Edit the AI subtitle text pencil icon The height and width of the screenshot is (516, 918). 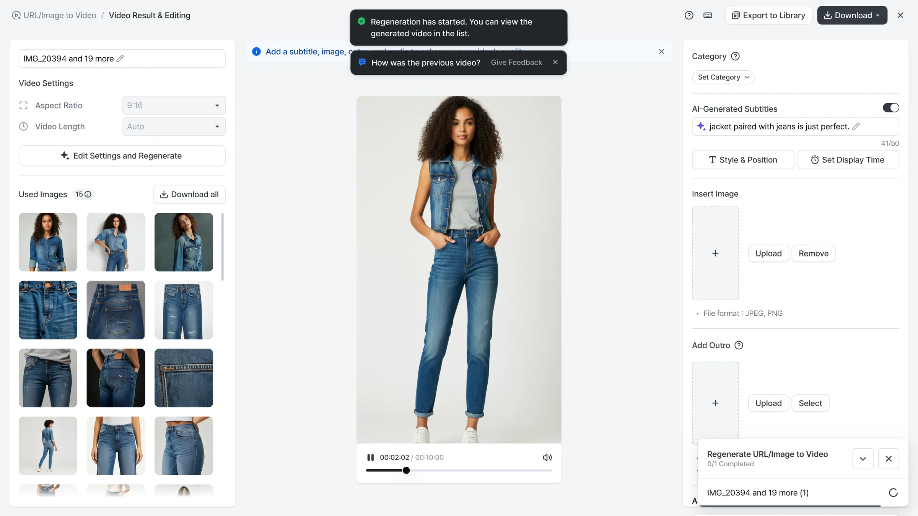(x=856, y=126)
